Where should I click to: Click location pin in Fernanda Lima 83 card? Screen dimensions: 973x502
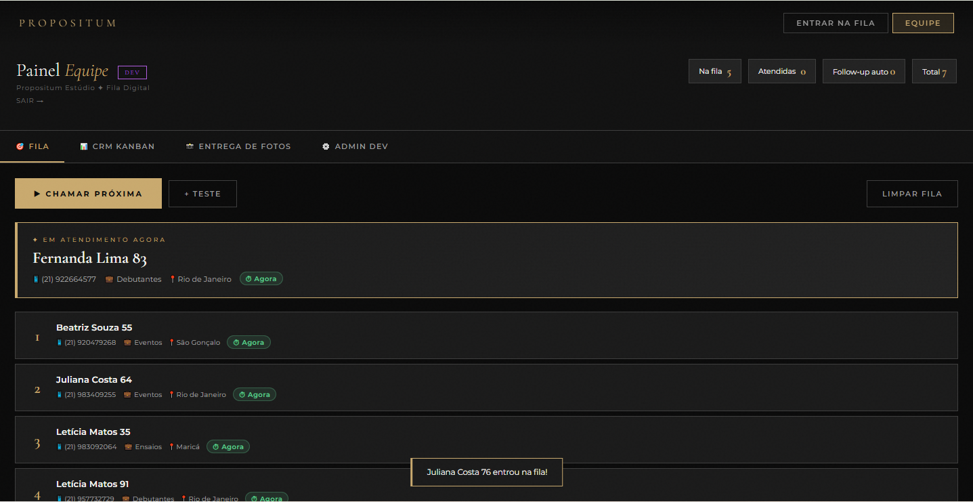173,279
